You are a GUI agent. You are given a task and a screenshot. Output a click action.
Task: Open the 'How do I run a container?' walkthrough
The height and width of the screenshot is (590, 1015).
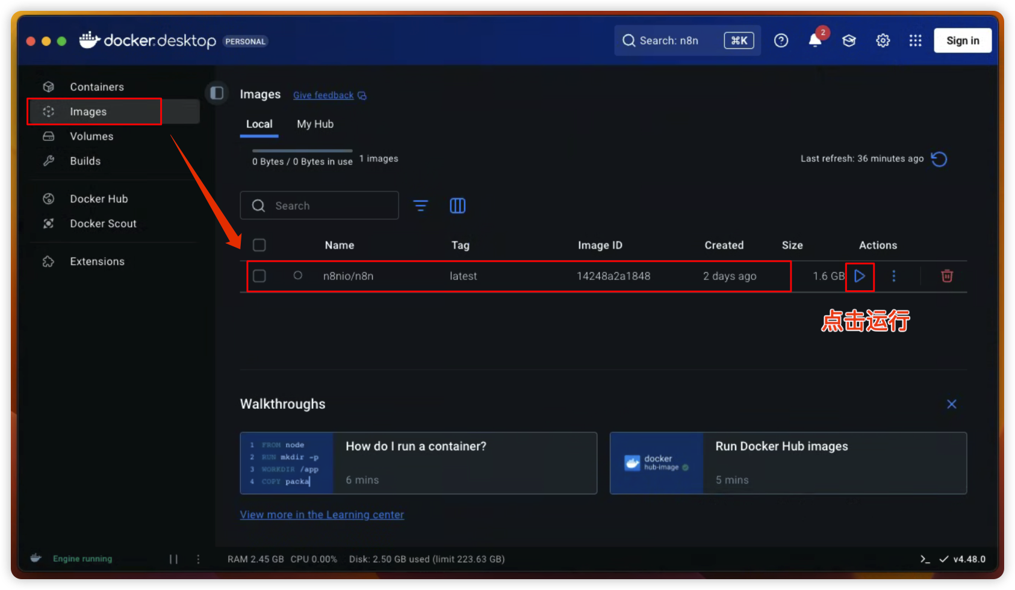[418, 463]
